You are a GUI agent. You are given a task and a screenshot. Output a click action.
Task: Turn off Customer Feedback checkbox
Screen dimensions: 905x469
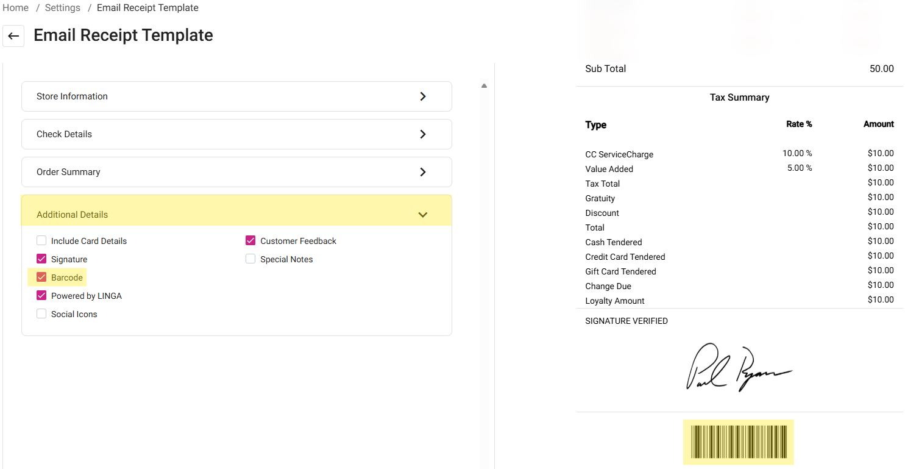point(250,241)
